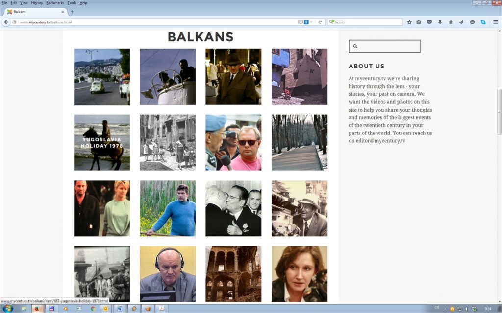
Task: Click the Firefox Search field
Action: [x=368, y=22]
